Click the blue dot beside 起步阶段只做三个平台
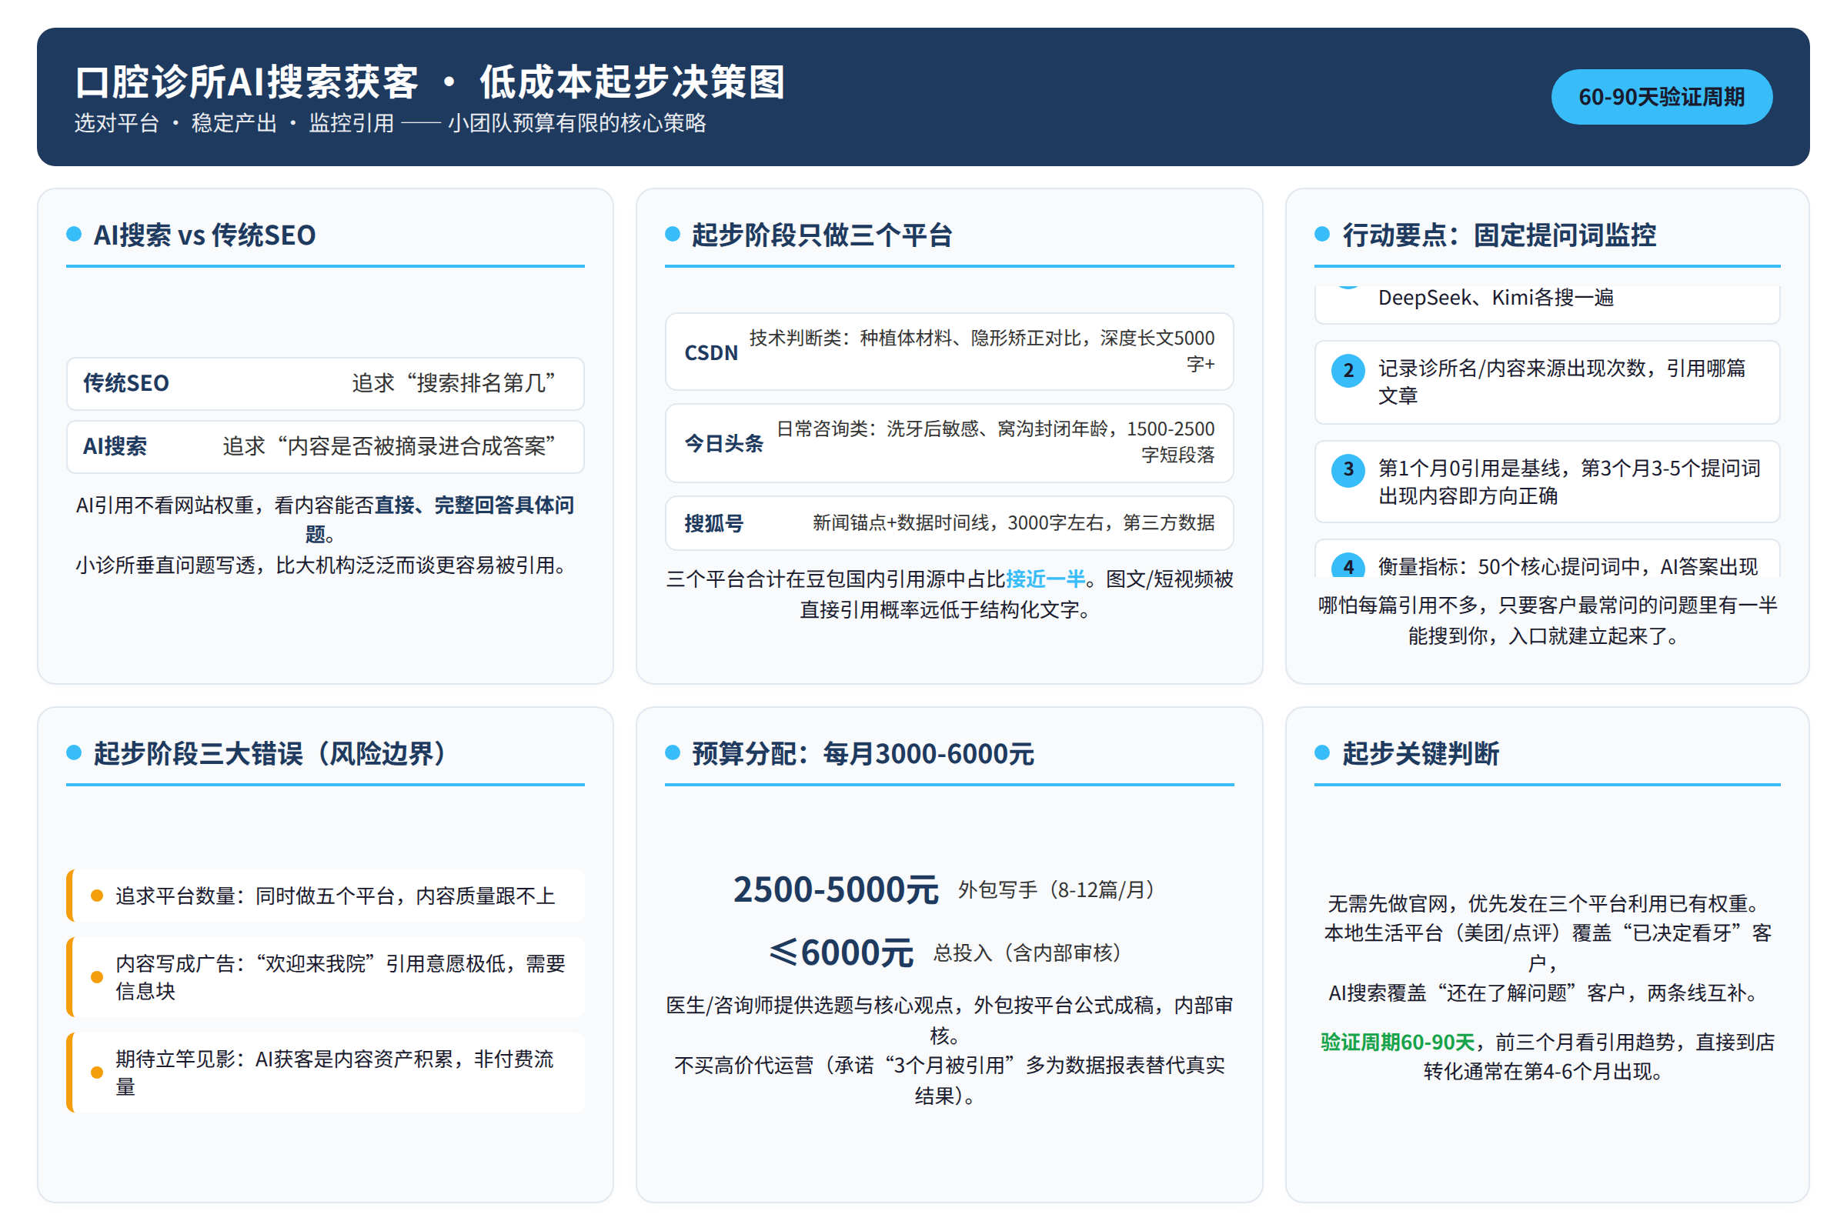 click(x=672, y=234)
